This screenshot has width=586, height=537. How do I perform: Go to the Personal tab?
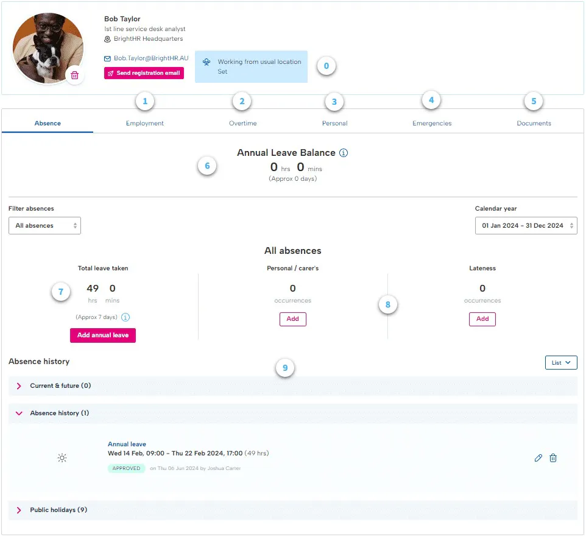click(335, 123)
